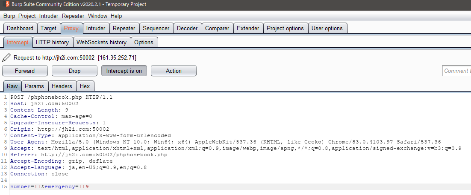Click the Accept-Language header line
This screenshot has height=195, width=471.
(78, 167)
